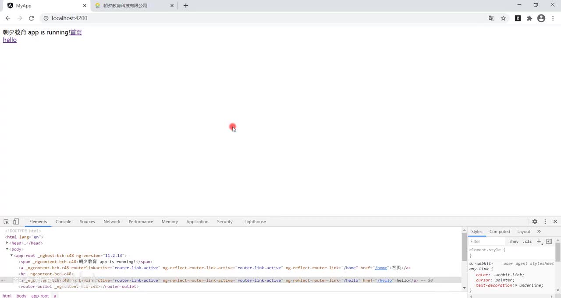Select the html lang="en" node
The width and height of the screenshot is (561, 298).
pyautogui.click(x=24, y=237)
